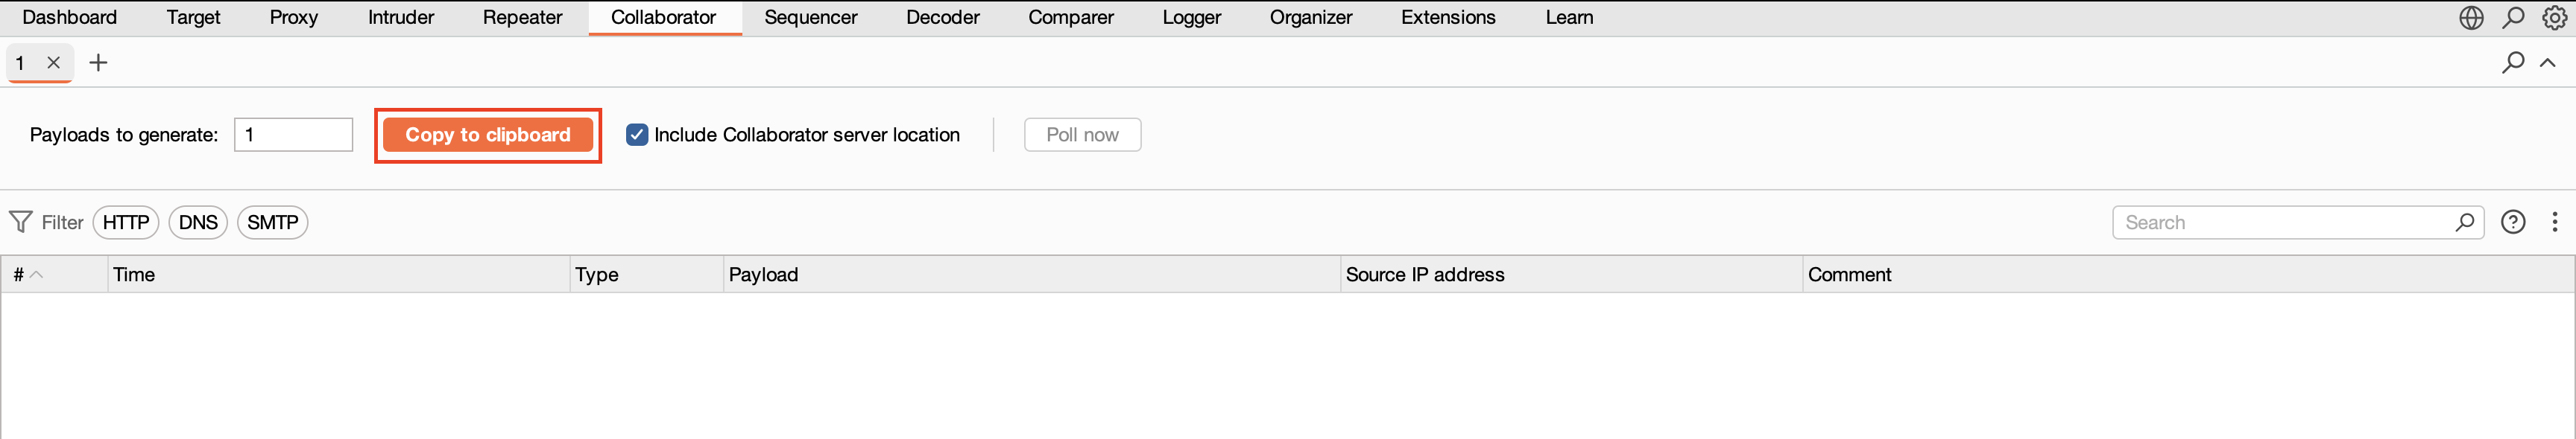
Task: Sort the table by # column
Action: [27, 275]
